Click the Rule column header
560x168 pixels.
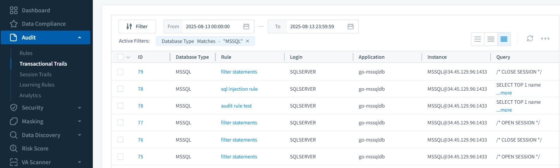pos(226,57)
